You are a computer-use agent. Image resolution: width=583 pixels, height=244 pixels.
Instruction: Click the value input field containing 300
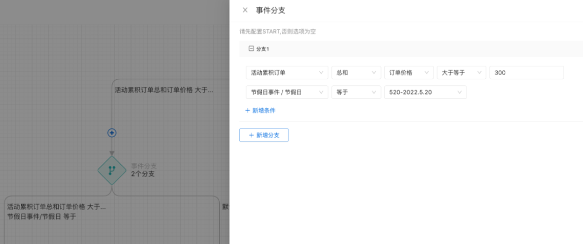[526, 73]
